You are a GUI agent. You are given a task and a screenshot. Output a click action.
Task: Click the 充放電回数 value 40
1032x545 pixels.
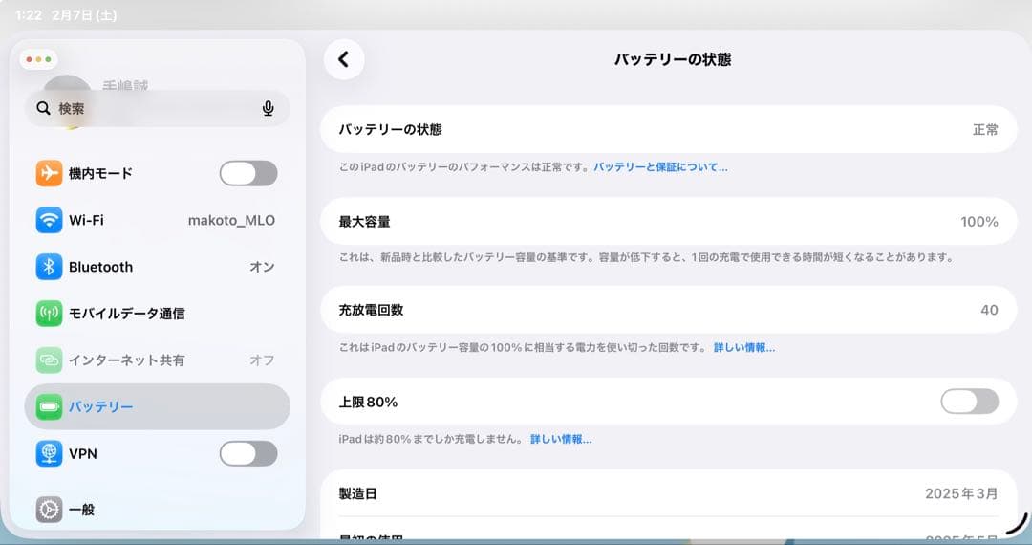coord(989,310)
